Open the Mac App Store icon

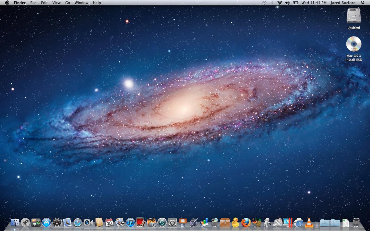[x=46, y=222]
